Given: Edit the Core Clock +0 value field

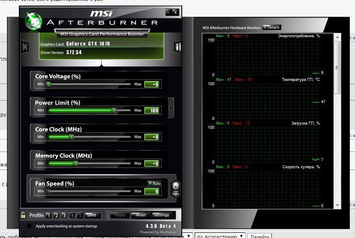Looking at the screenshot, I should click(x=152, y=137).
